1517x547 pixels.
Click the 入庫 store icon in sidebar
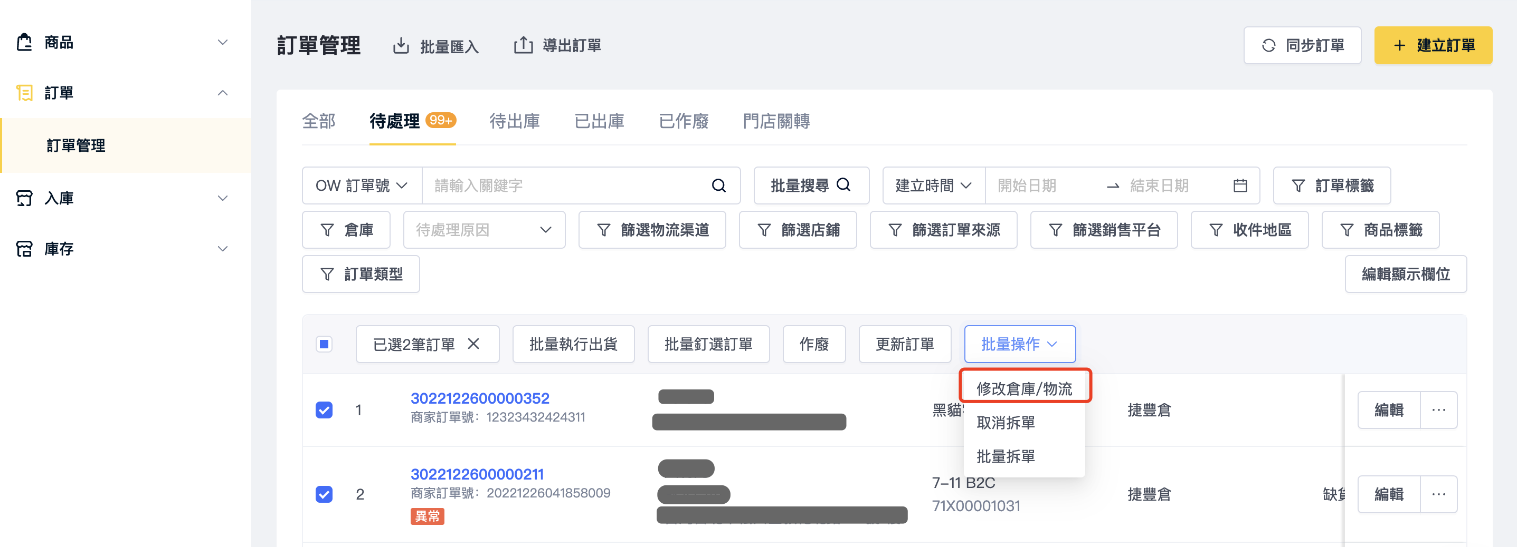pyautogui.click(x=24, y=198)
